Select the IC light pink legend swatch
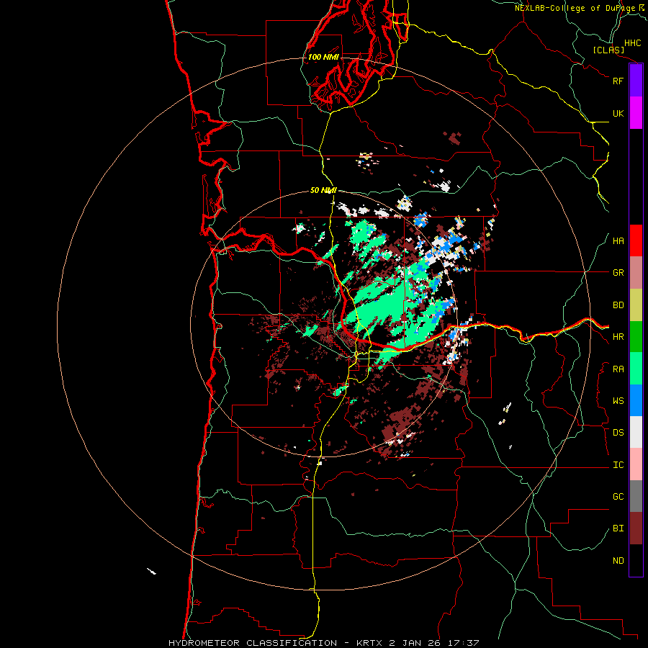Viewport: 648px width, 648px height. pyautogui.click(x=636, y=464)
